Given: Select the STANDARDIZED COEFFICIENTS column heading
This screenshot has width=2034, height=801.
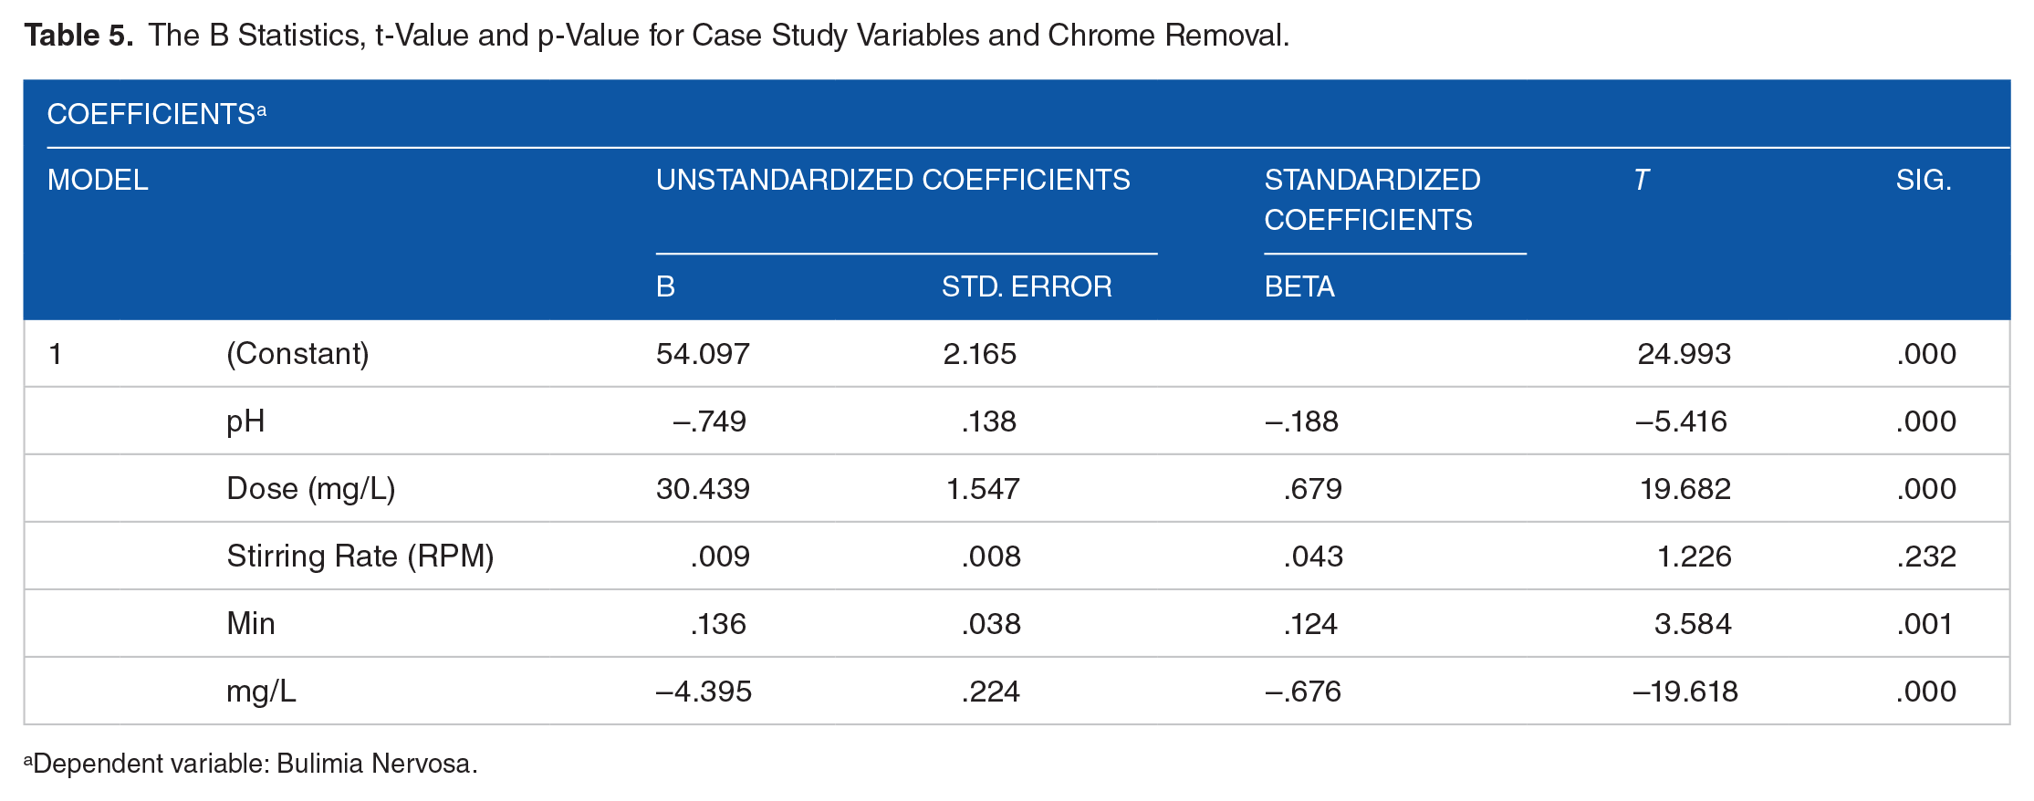Looking at the screenshot, I should coord(1372,200).
